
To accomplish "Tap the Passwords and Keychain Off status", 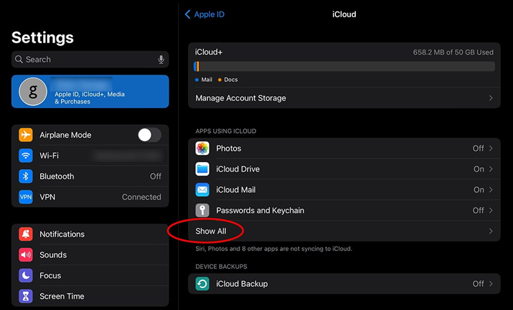I will pos(478,210).
